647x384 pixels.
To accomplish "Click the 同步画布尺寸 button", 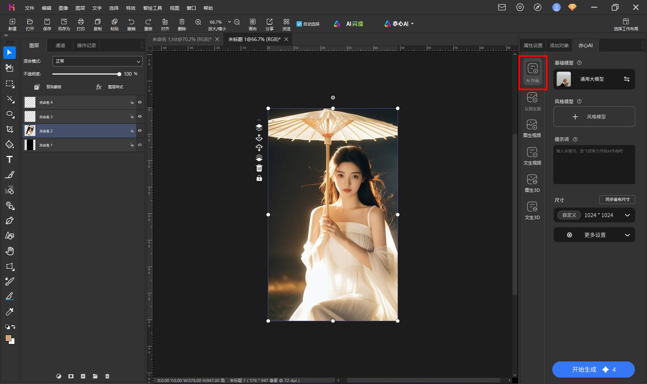I will tap(617, 200).
